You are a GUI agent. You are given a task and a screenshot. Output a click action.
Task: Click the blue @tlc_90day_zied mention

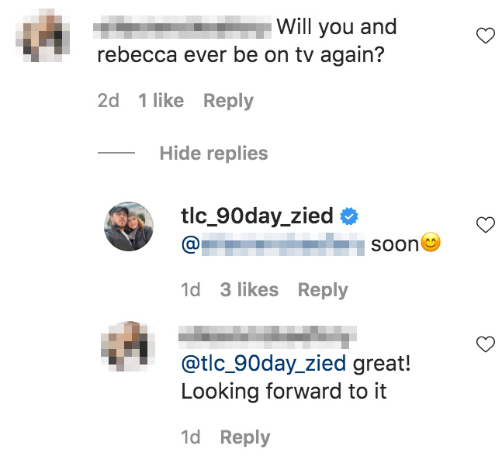(263, 364)
